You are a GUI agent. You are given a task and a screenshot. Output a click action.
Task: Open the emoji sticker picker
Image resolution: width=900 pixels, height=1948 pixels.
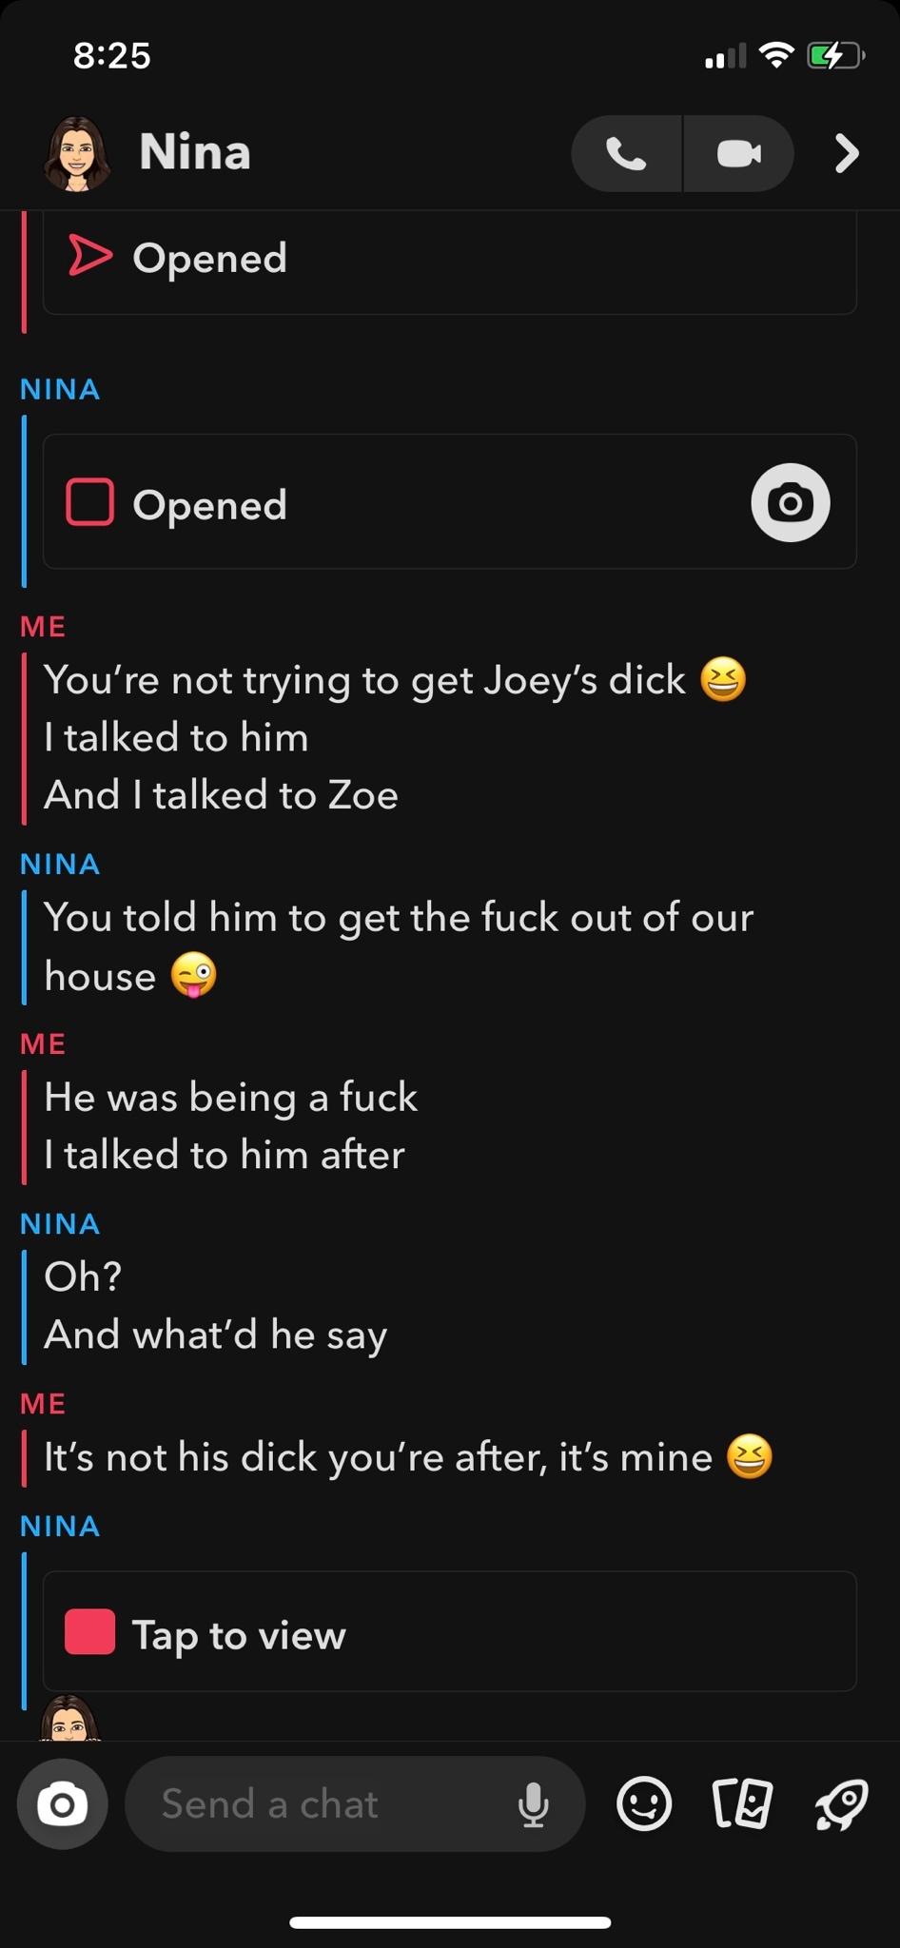point(644,1803)
